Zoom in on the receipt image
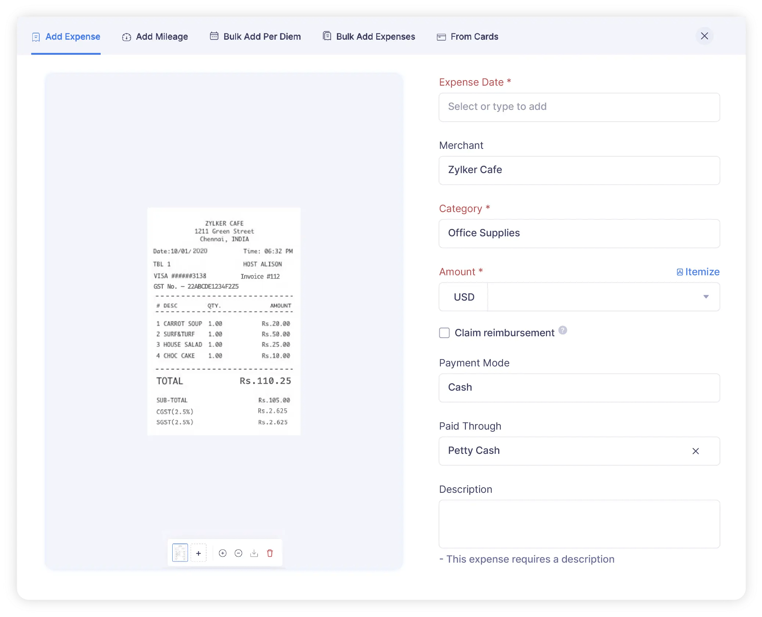This screenshot has height=617, width=762. [x=223, y=553]
